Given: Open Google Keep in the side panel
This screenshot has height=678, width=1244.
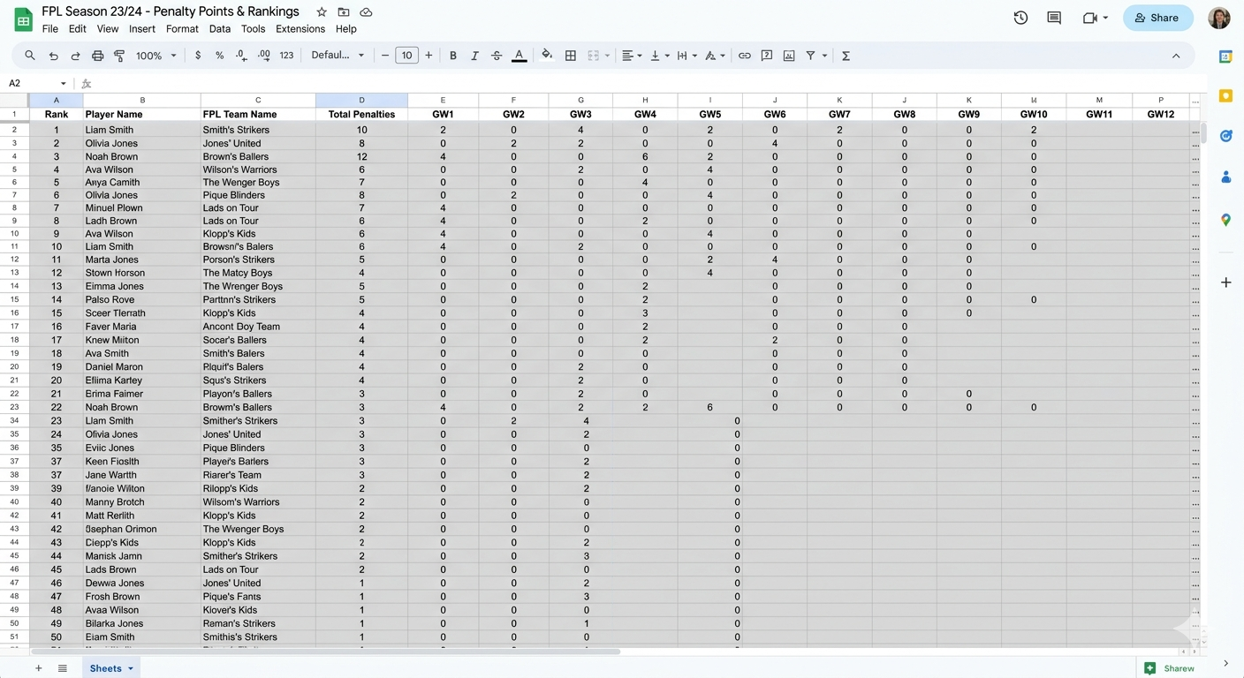Looking at the screenshot, I should pos(1225,95).
